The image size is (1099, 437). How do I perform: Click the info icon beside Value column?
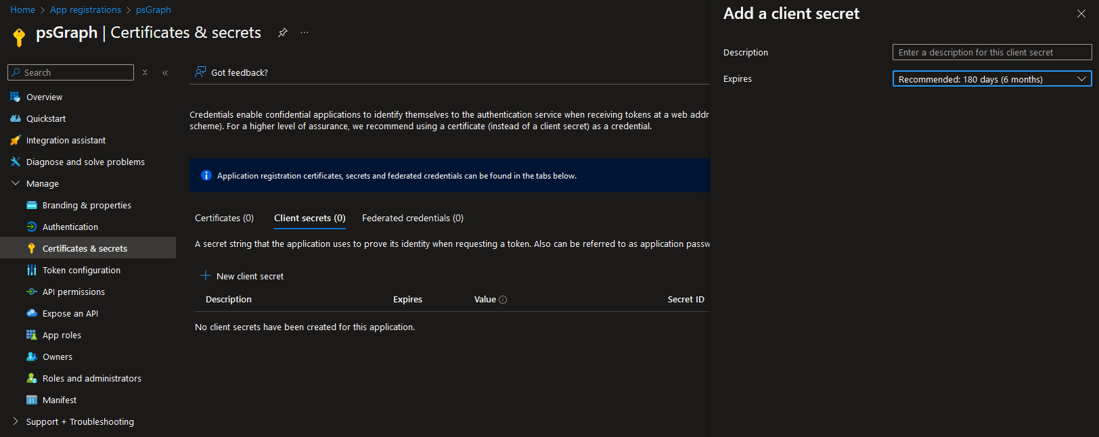pyautogui.click(x=503, y=300)
